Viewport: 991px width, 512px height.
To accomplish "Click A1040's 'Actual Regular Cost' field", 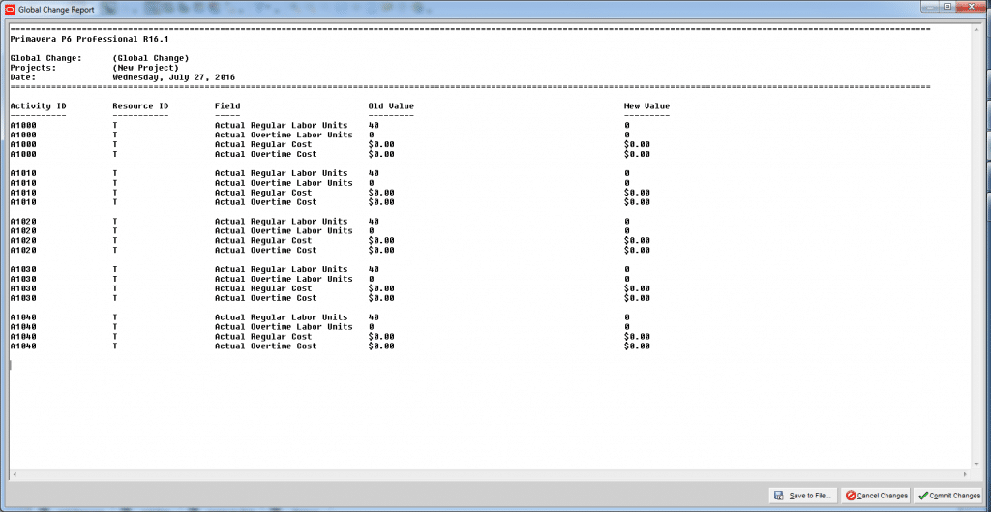I will [x=263, y=336].
